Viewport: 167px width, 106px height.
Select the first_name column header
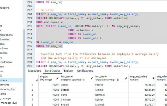tap(77, 78)
